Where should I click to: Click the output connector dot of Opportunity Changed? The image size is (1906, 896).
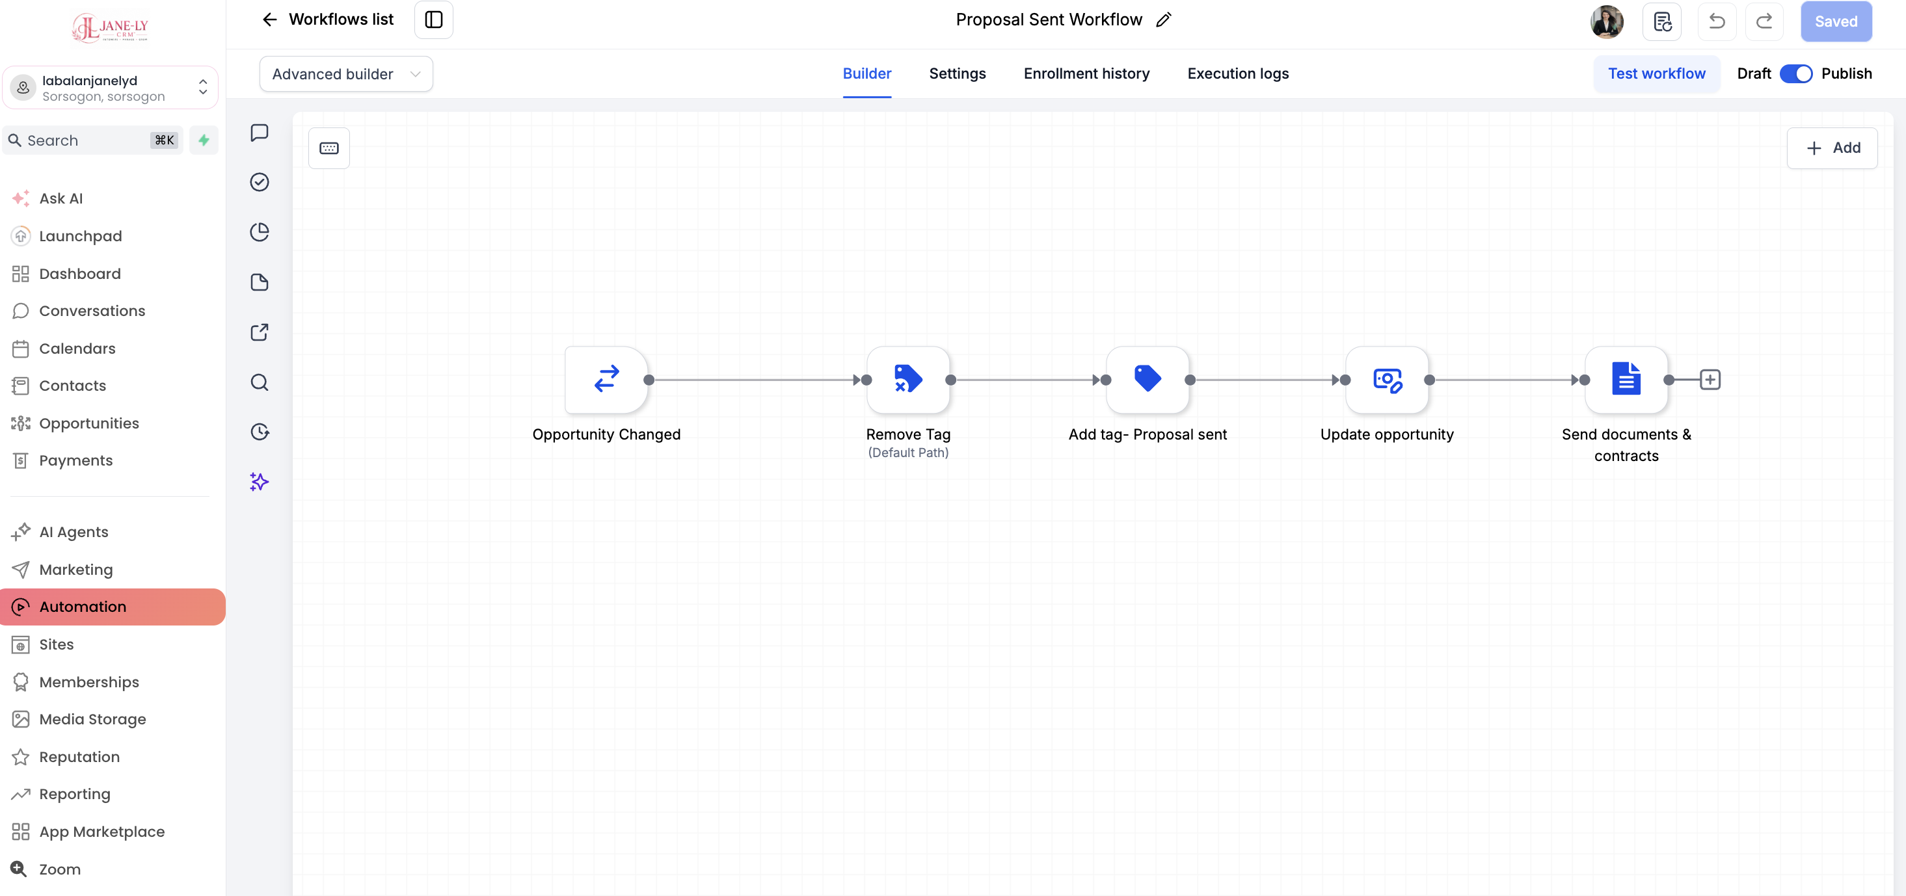pyautogui.click(x=648, y=379)
